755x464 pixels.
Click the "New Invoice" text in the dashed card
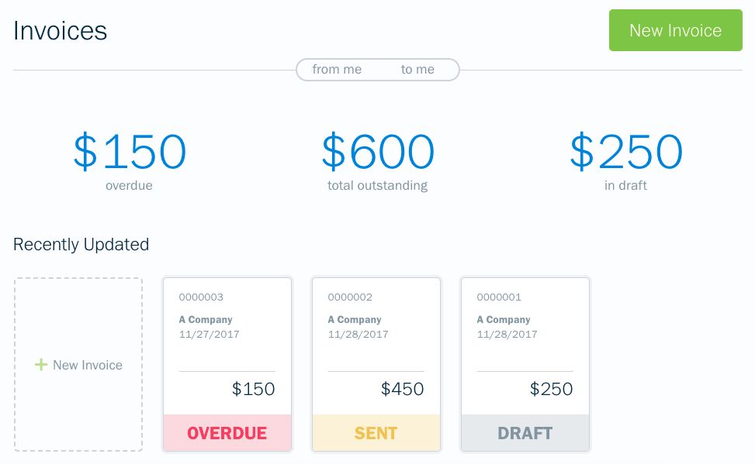(88, 365)
